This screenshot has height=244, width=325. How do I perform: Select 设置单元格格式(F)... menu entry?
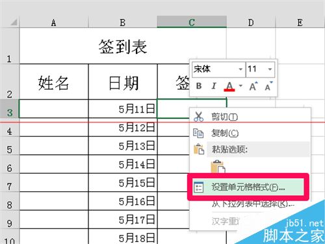[248, 187]
